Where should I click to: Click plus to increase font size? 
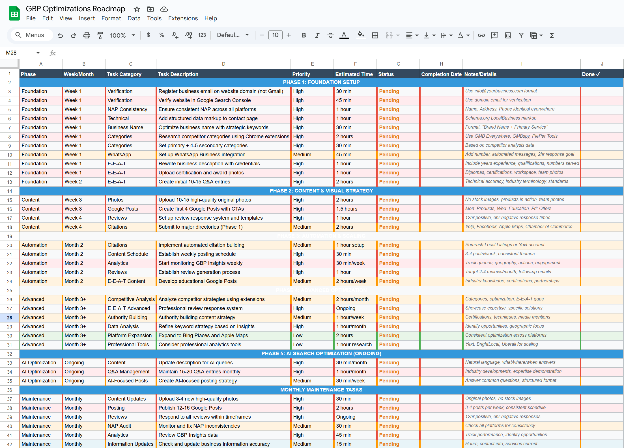point(289,35)
